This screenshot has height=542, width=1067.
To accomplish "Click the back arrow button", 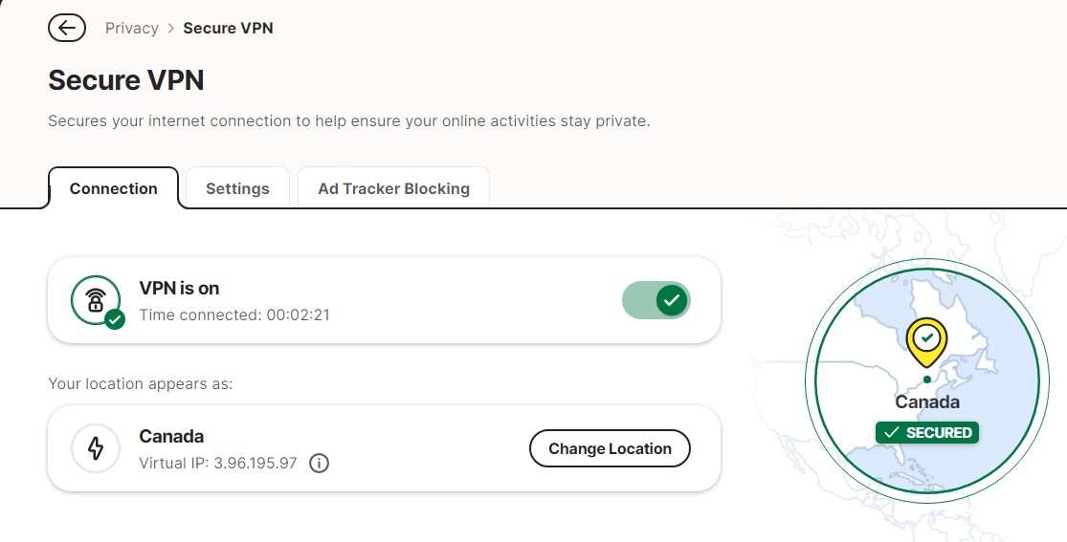I will [66, 28].
